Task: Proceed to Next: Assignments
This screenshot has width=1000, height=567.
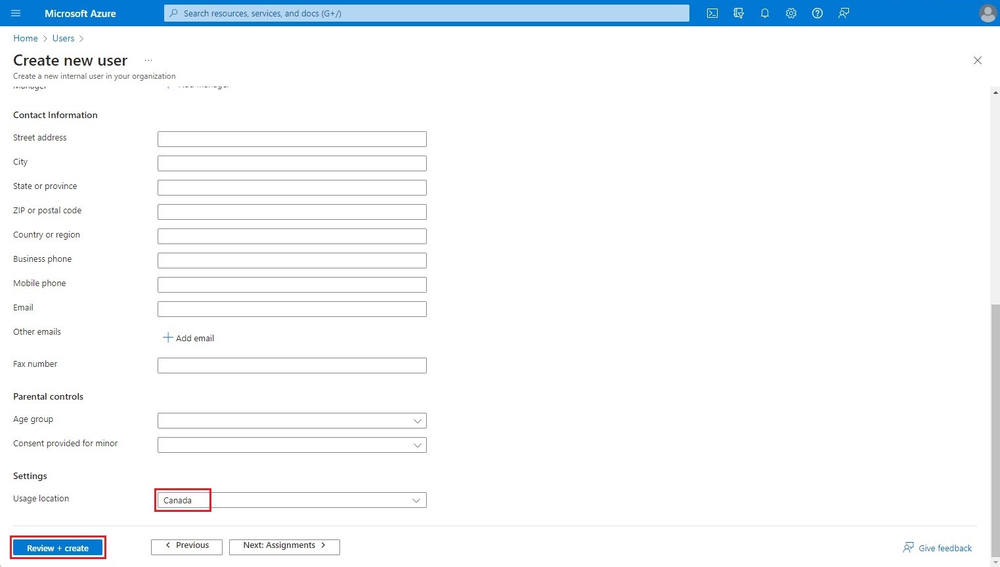Action: (x=284, y=545)
